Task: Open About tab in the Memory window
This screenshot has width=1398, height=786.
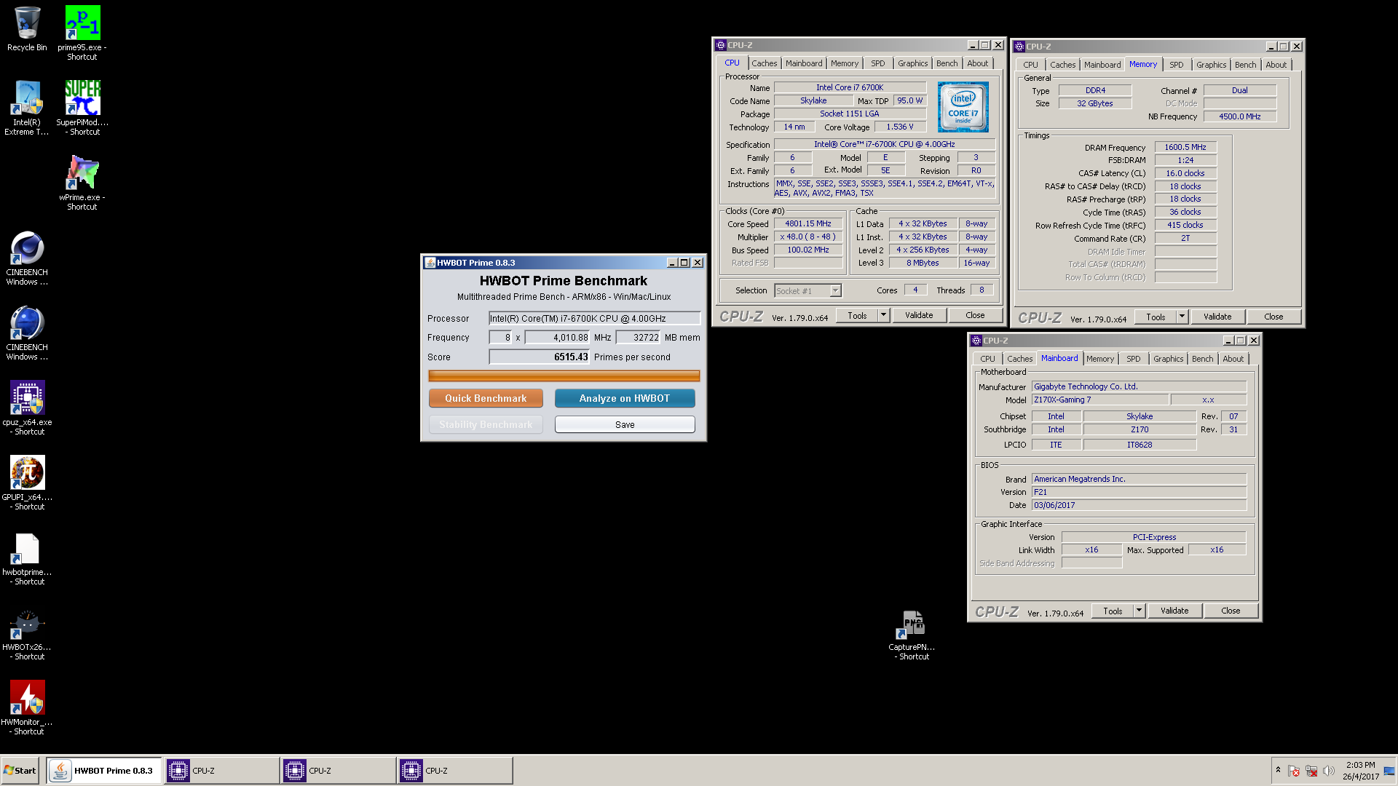Action: coord(1276,65)
